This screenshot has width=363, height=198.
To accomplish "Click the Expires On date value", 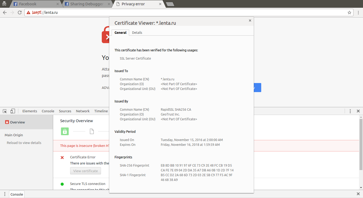I will (190, 145).
